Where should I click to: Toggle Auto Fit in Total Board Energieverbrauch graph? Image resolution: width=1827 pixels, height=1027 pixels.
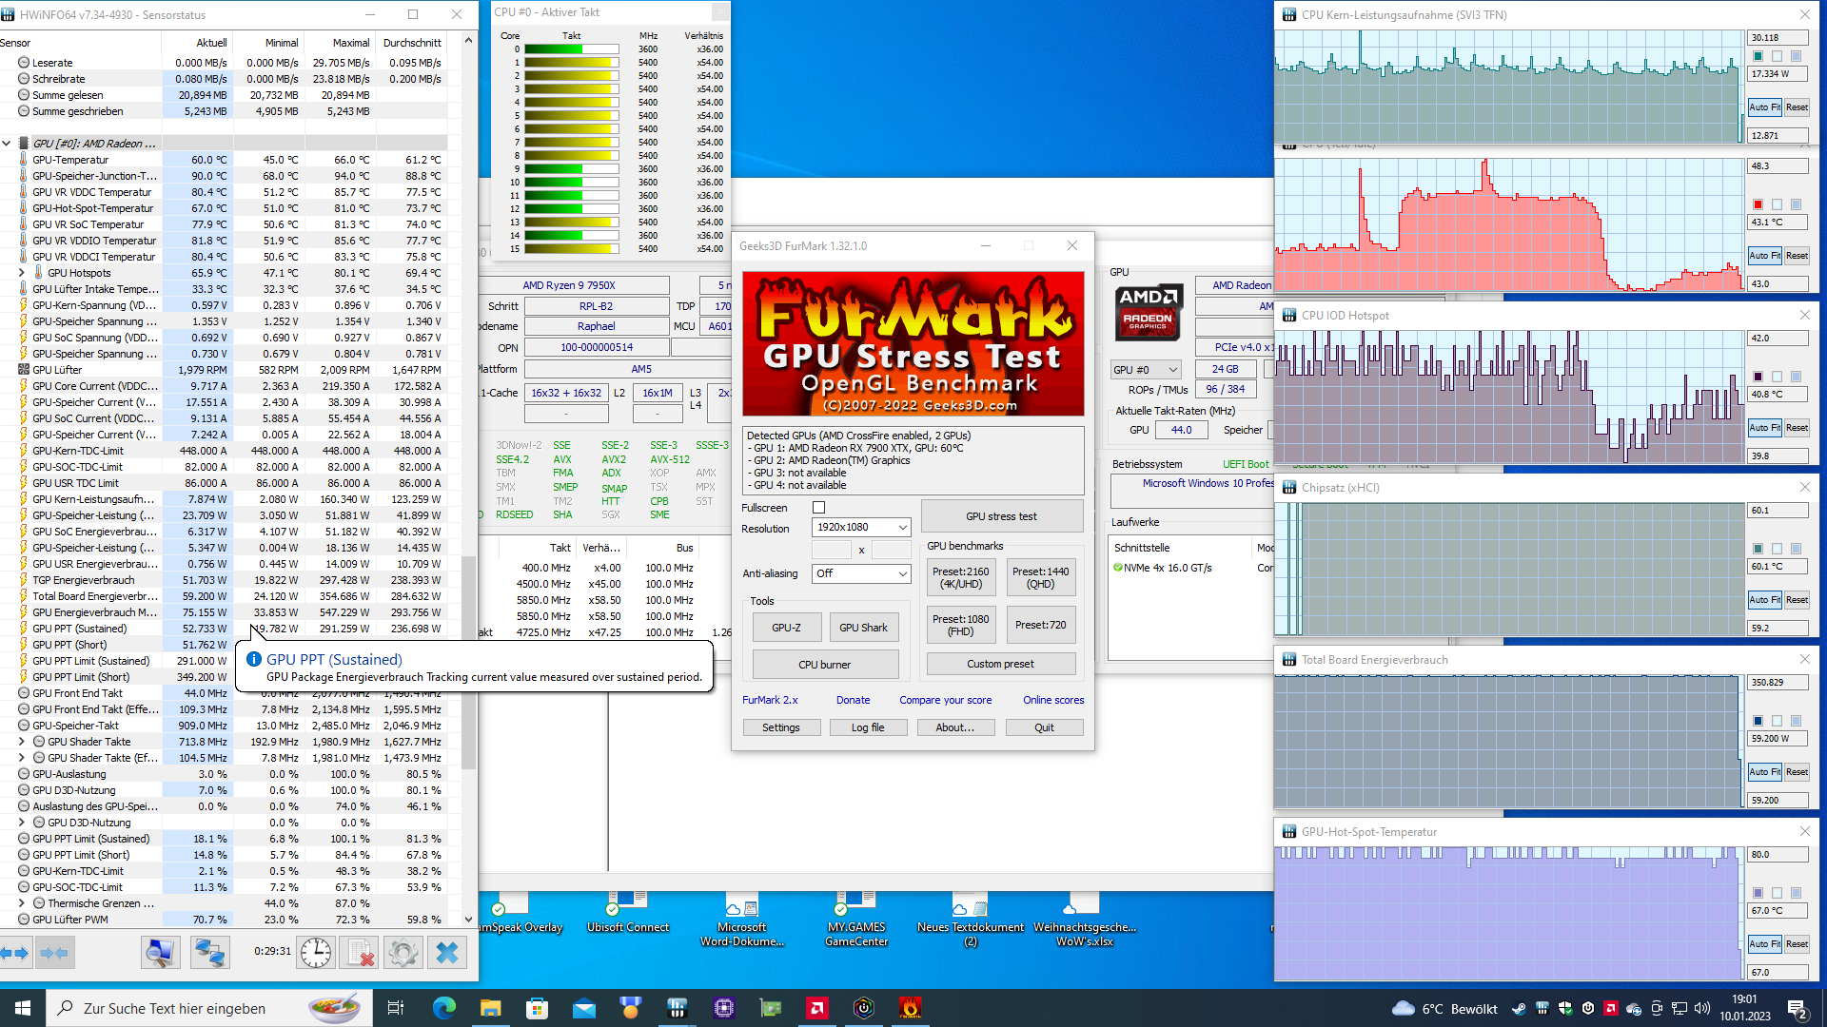(x=1764, y=772)
